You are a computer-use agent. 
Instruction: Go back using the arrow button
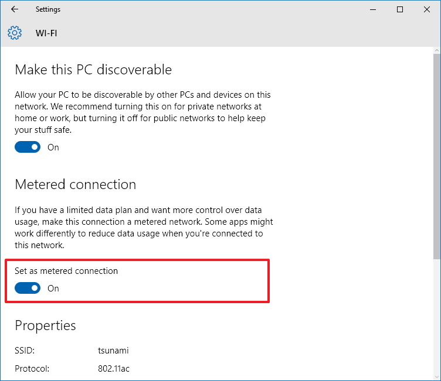click(x=15, y=9)
